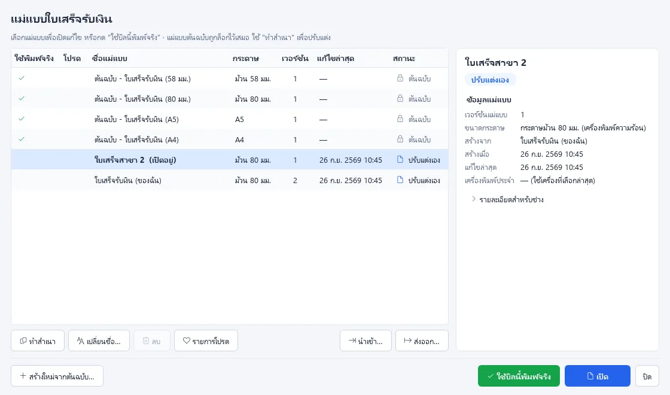Select the ต้นฉบับ - ใบเสร็จรับเงิน (A5) row
Screen dimensions: 670x395
click(230, 119)
